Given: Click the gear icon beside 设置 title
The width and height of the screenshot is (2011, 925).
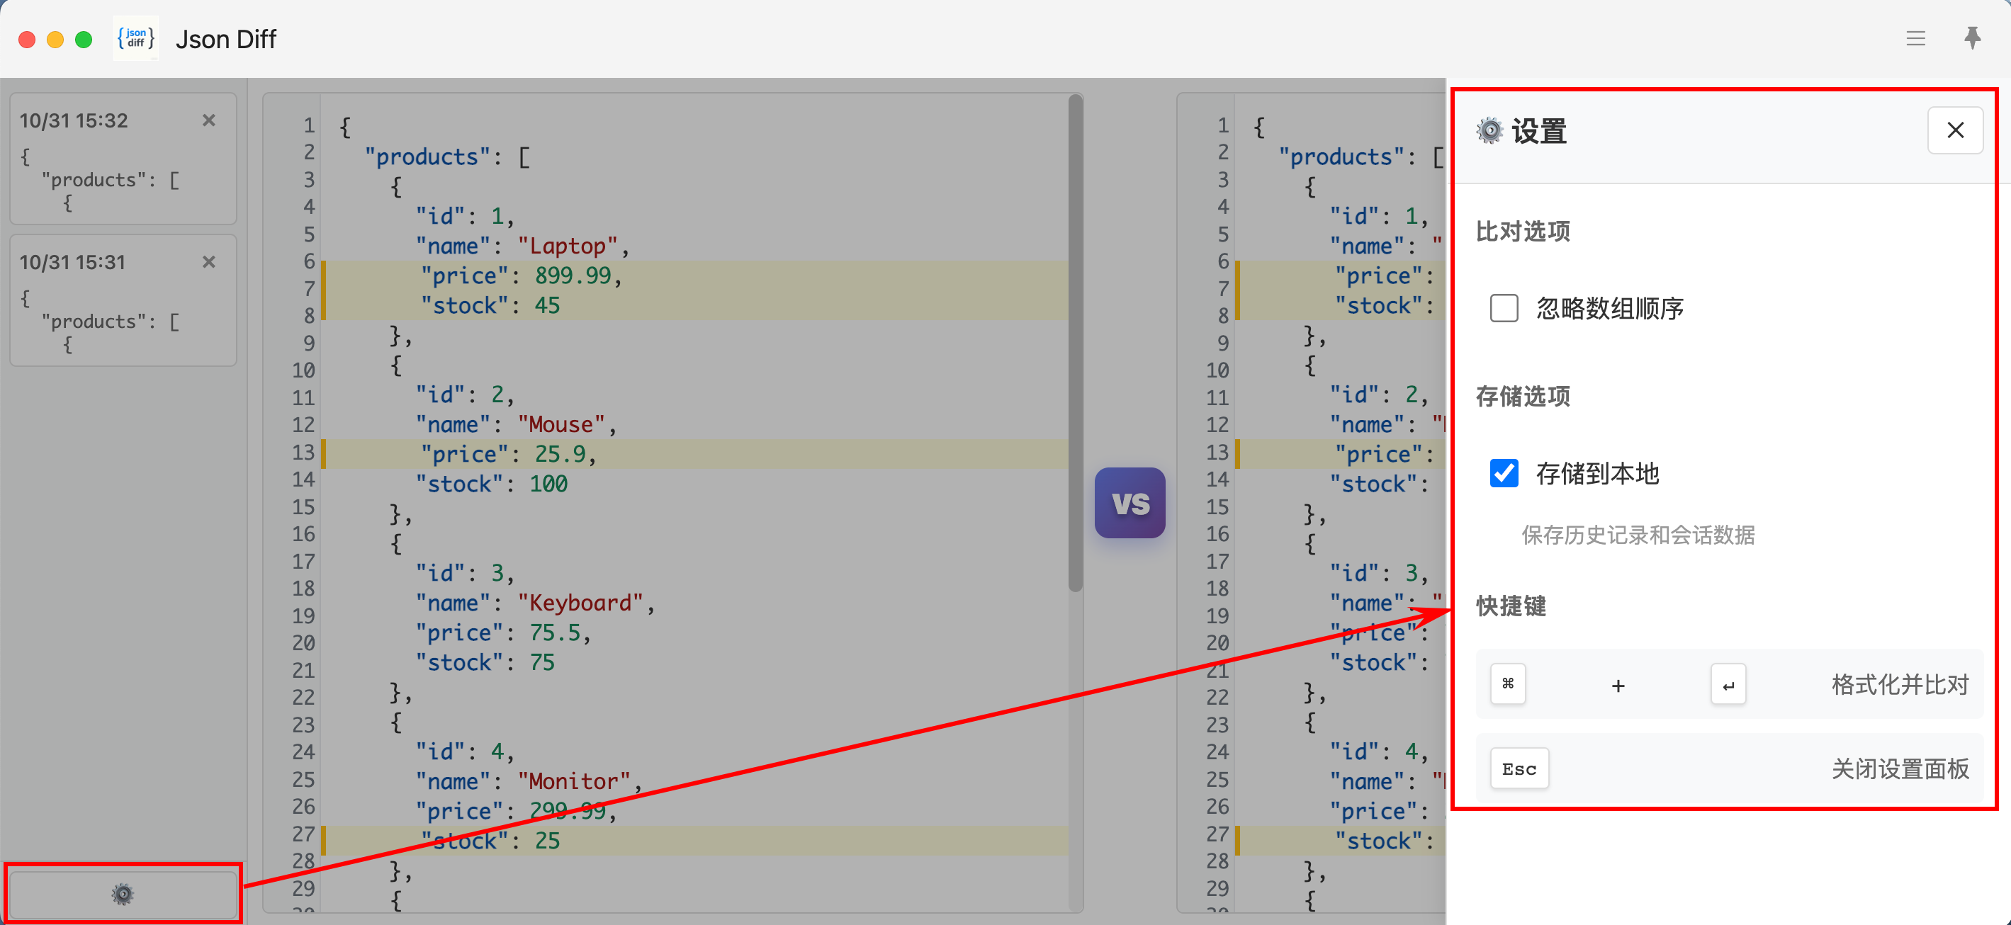Looking at the screenshot, I should (x=1489, y=130).
